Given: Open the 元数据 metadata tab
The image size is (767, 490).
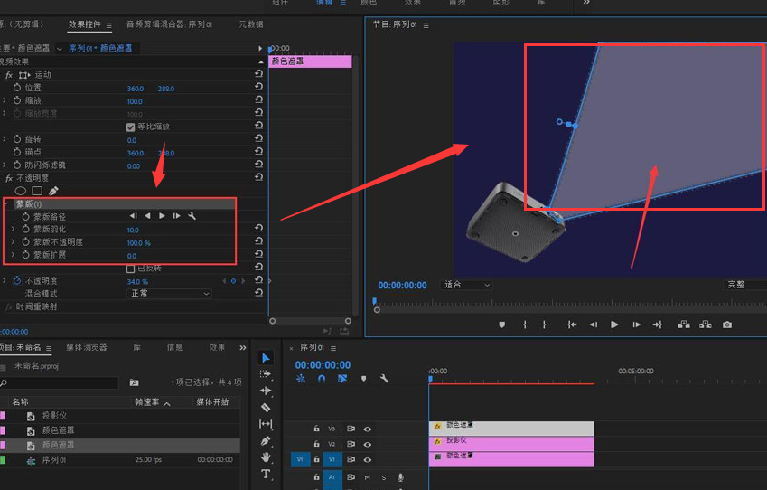Looking at the screenshot, I should click(x=250, y=24).
